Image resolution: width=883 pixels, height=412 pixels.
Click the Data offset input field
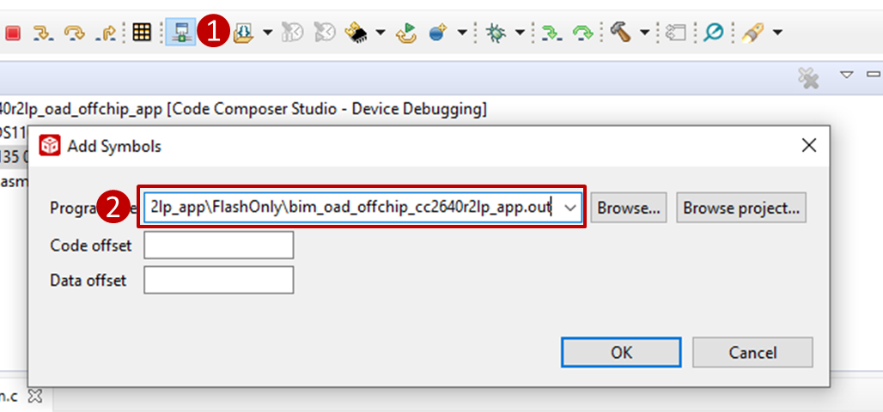coord(218,281)
